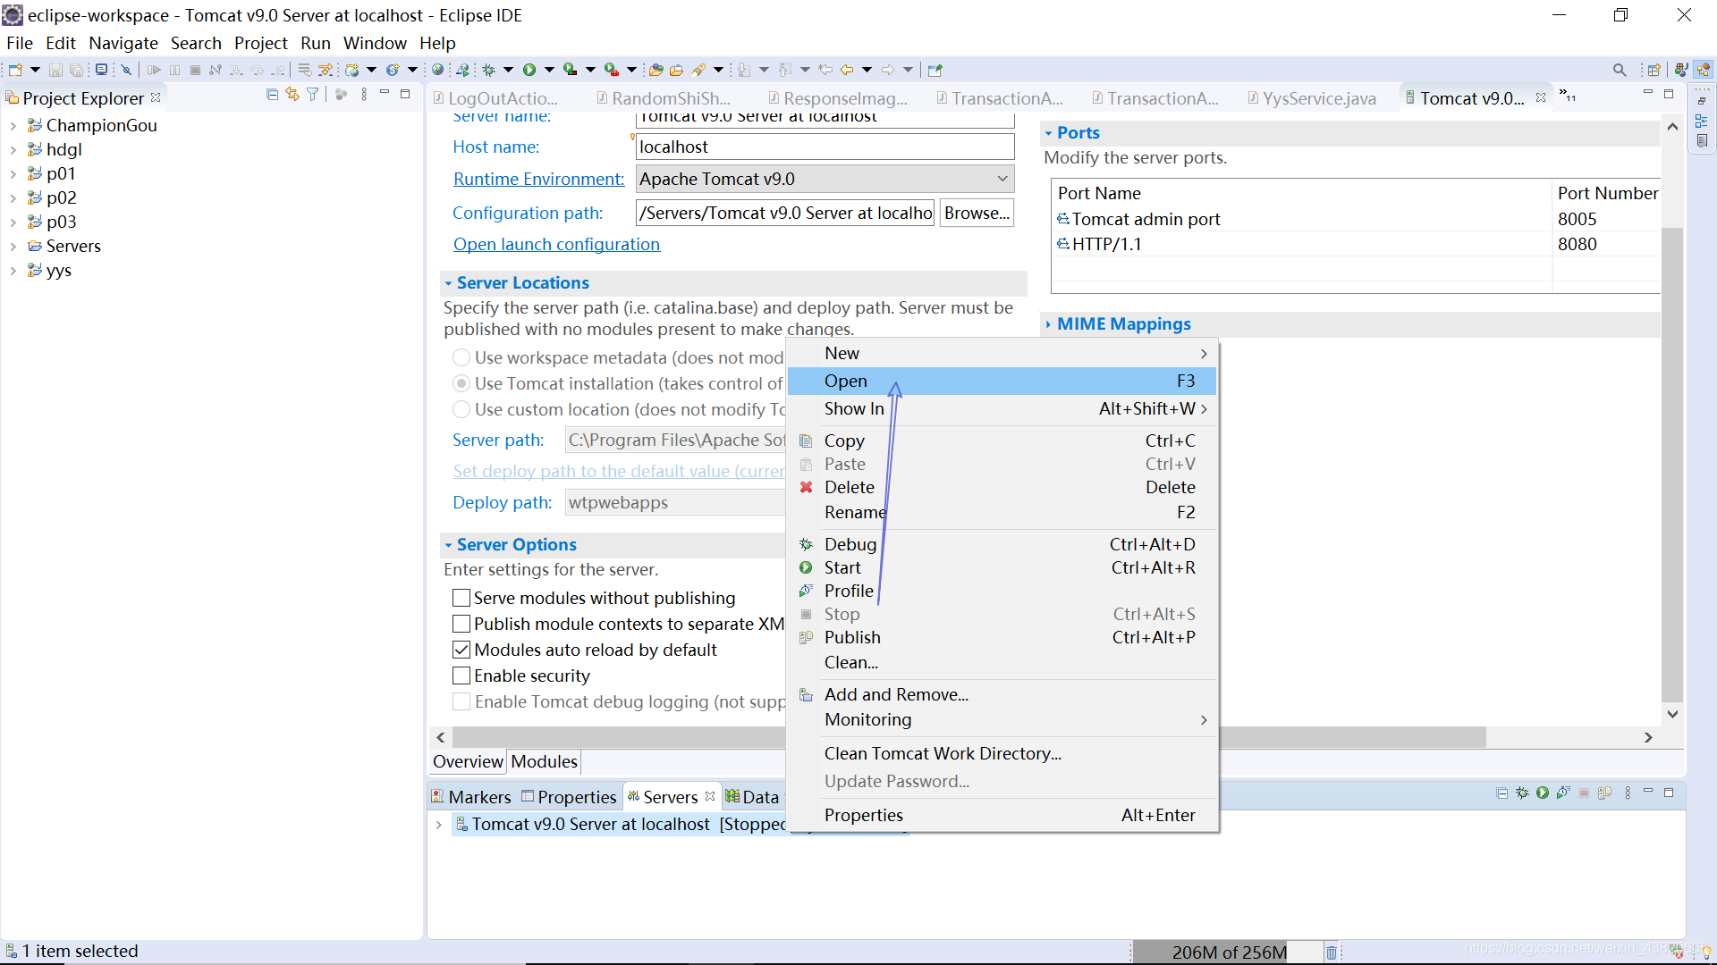Select Use Tomcat installation radio option
The image size is (1717, 965).
461,383
